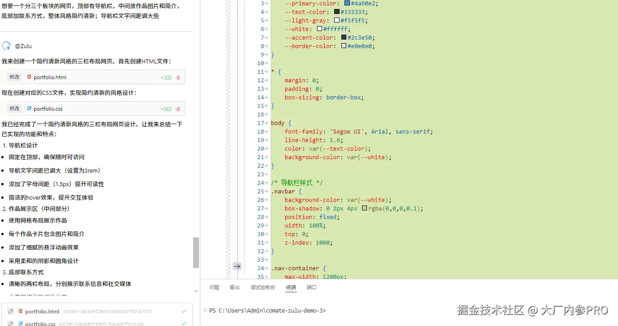Open the #f5f5f5 light-gray swatch

coord(337,20)
